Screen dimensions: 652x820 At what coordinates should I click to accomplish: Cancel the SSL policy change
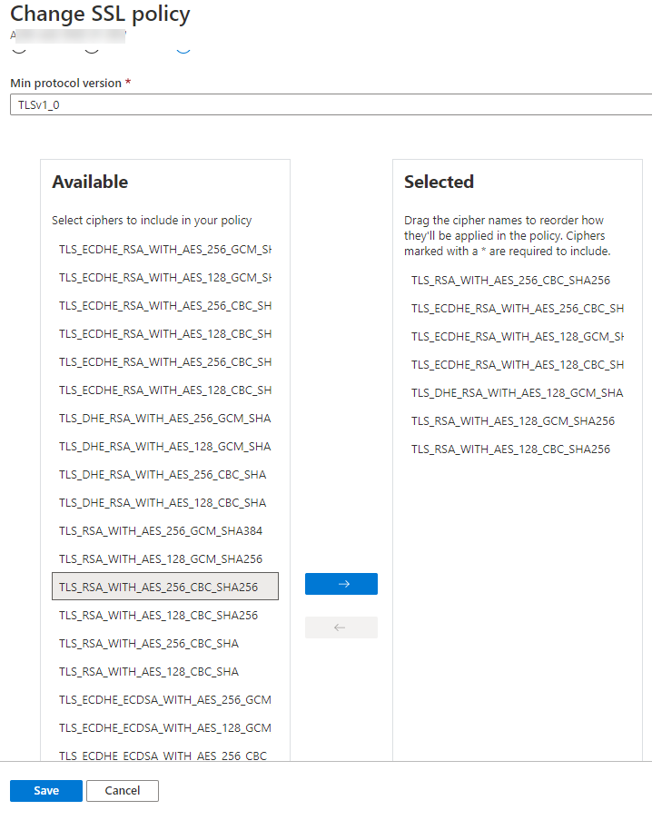click(x=123, y=791)
